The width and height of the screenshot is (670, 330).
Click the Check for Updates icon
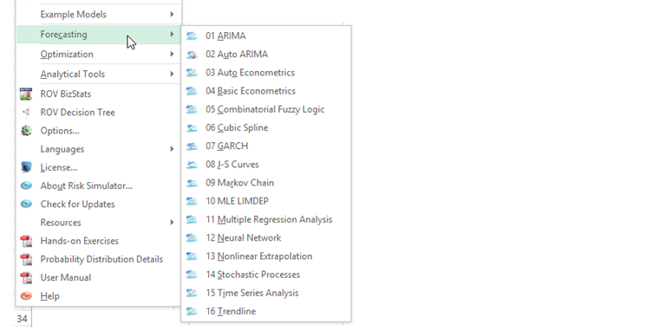pos(26,204)
